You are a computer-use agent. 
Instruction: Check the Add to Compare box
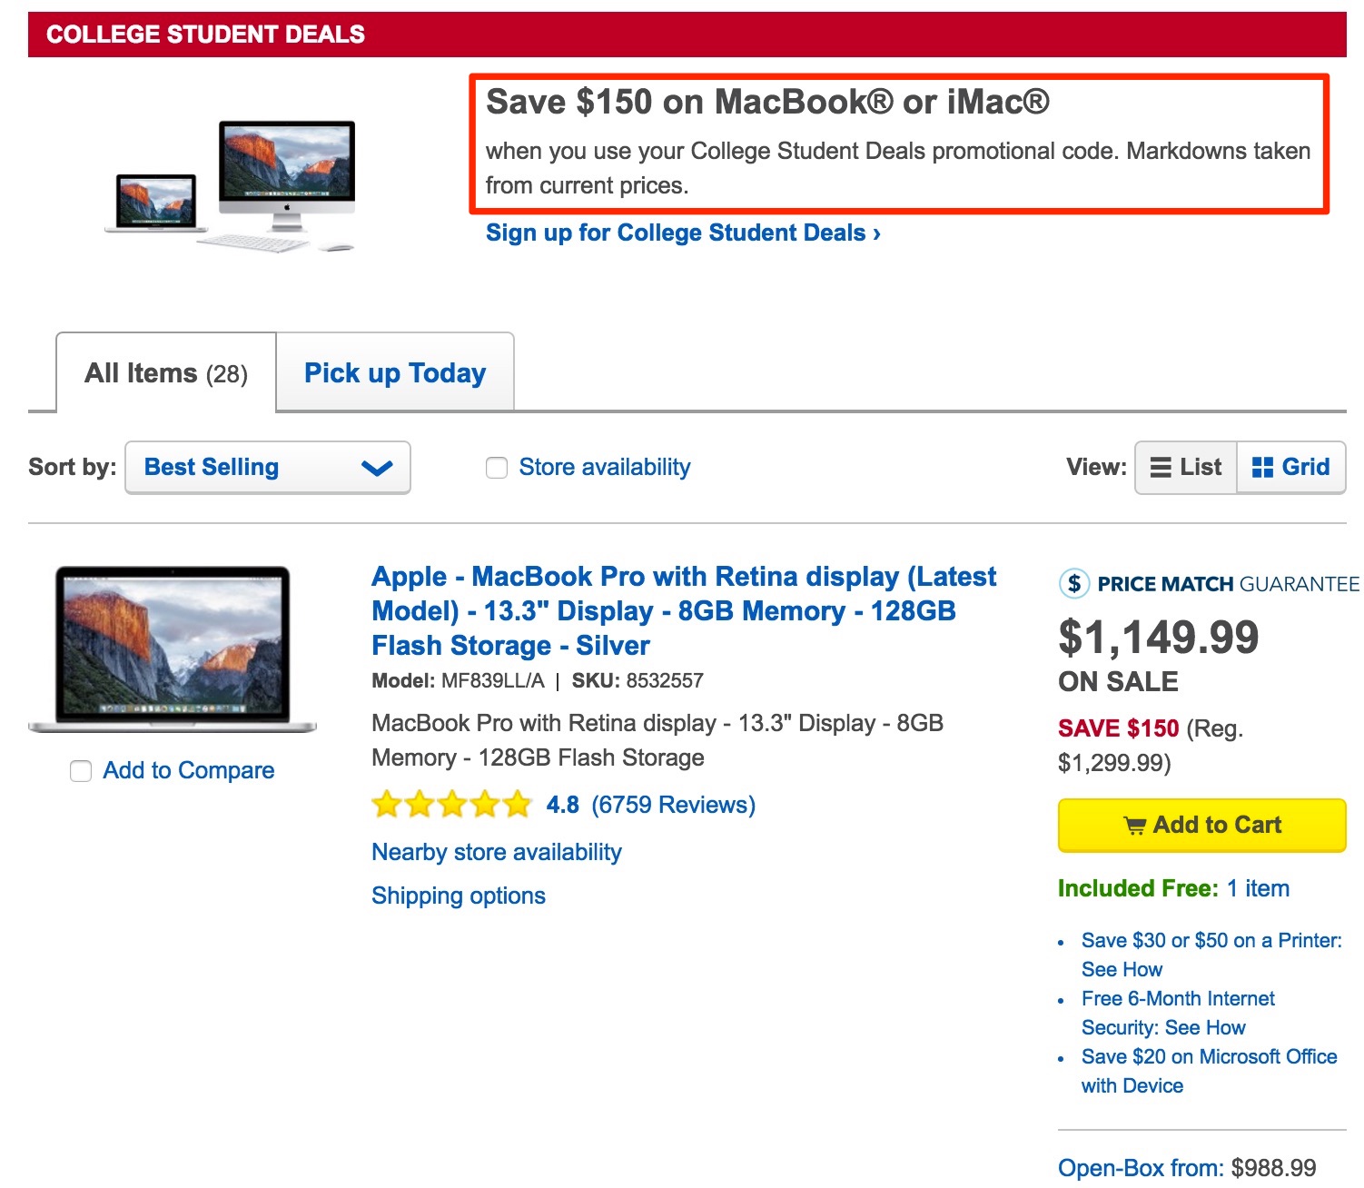point(81,771)
